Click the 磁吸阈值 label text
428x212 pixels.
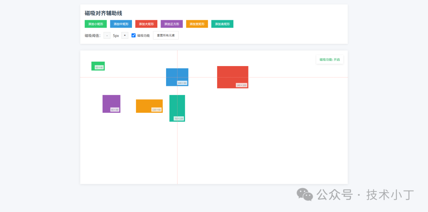pyautogui.click(x=92, y=36)
